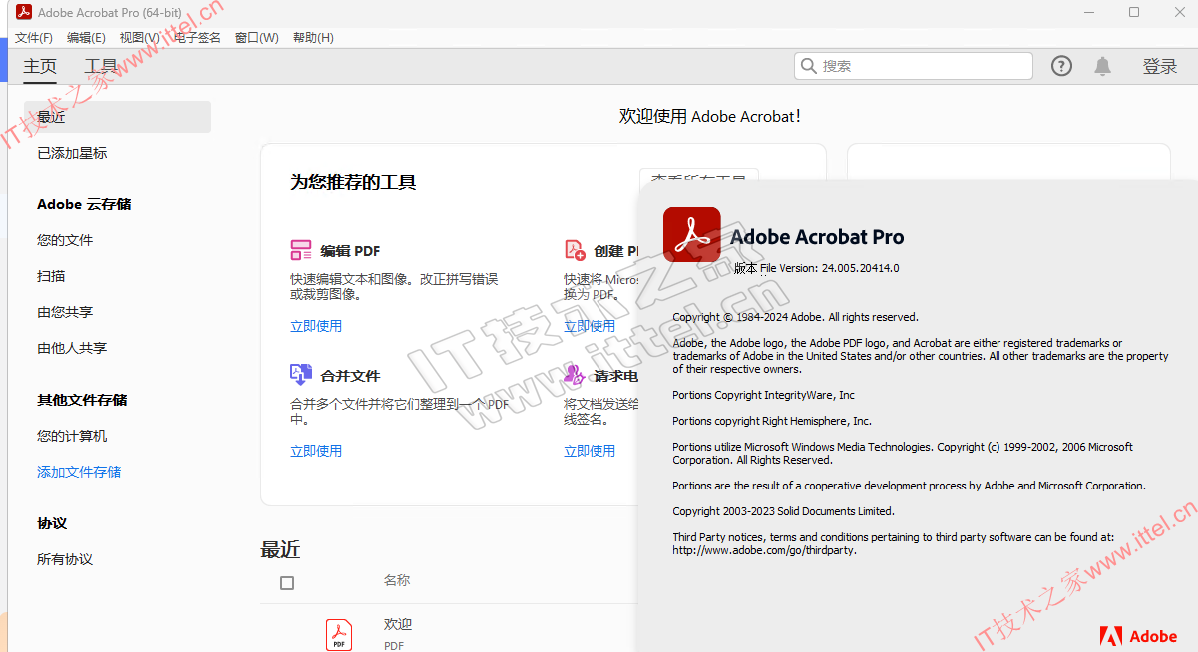Select 最近 in the left sidebar

click(x=118, y=117)
